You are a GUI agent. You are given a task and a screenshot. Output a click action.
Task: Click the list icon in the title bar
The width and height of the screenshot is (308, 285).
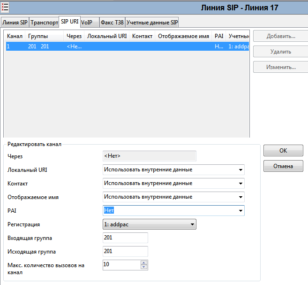(5, 8)
